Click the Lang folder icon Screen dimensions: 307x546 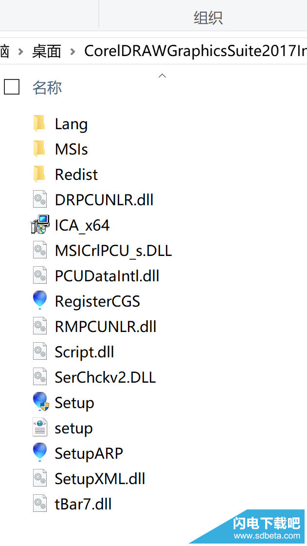point(39,124)
